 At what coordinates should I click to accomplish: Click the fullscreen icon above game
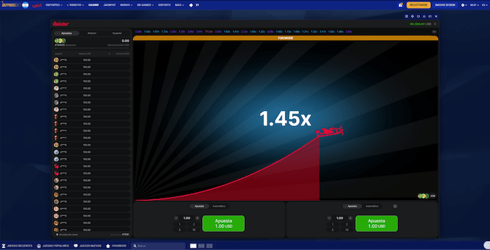point(412,16)
